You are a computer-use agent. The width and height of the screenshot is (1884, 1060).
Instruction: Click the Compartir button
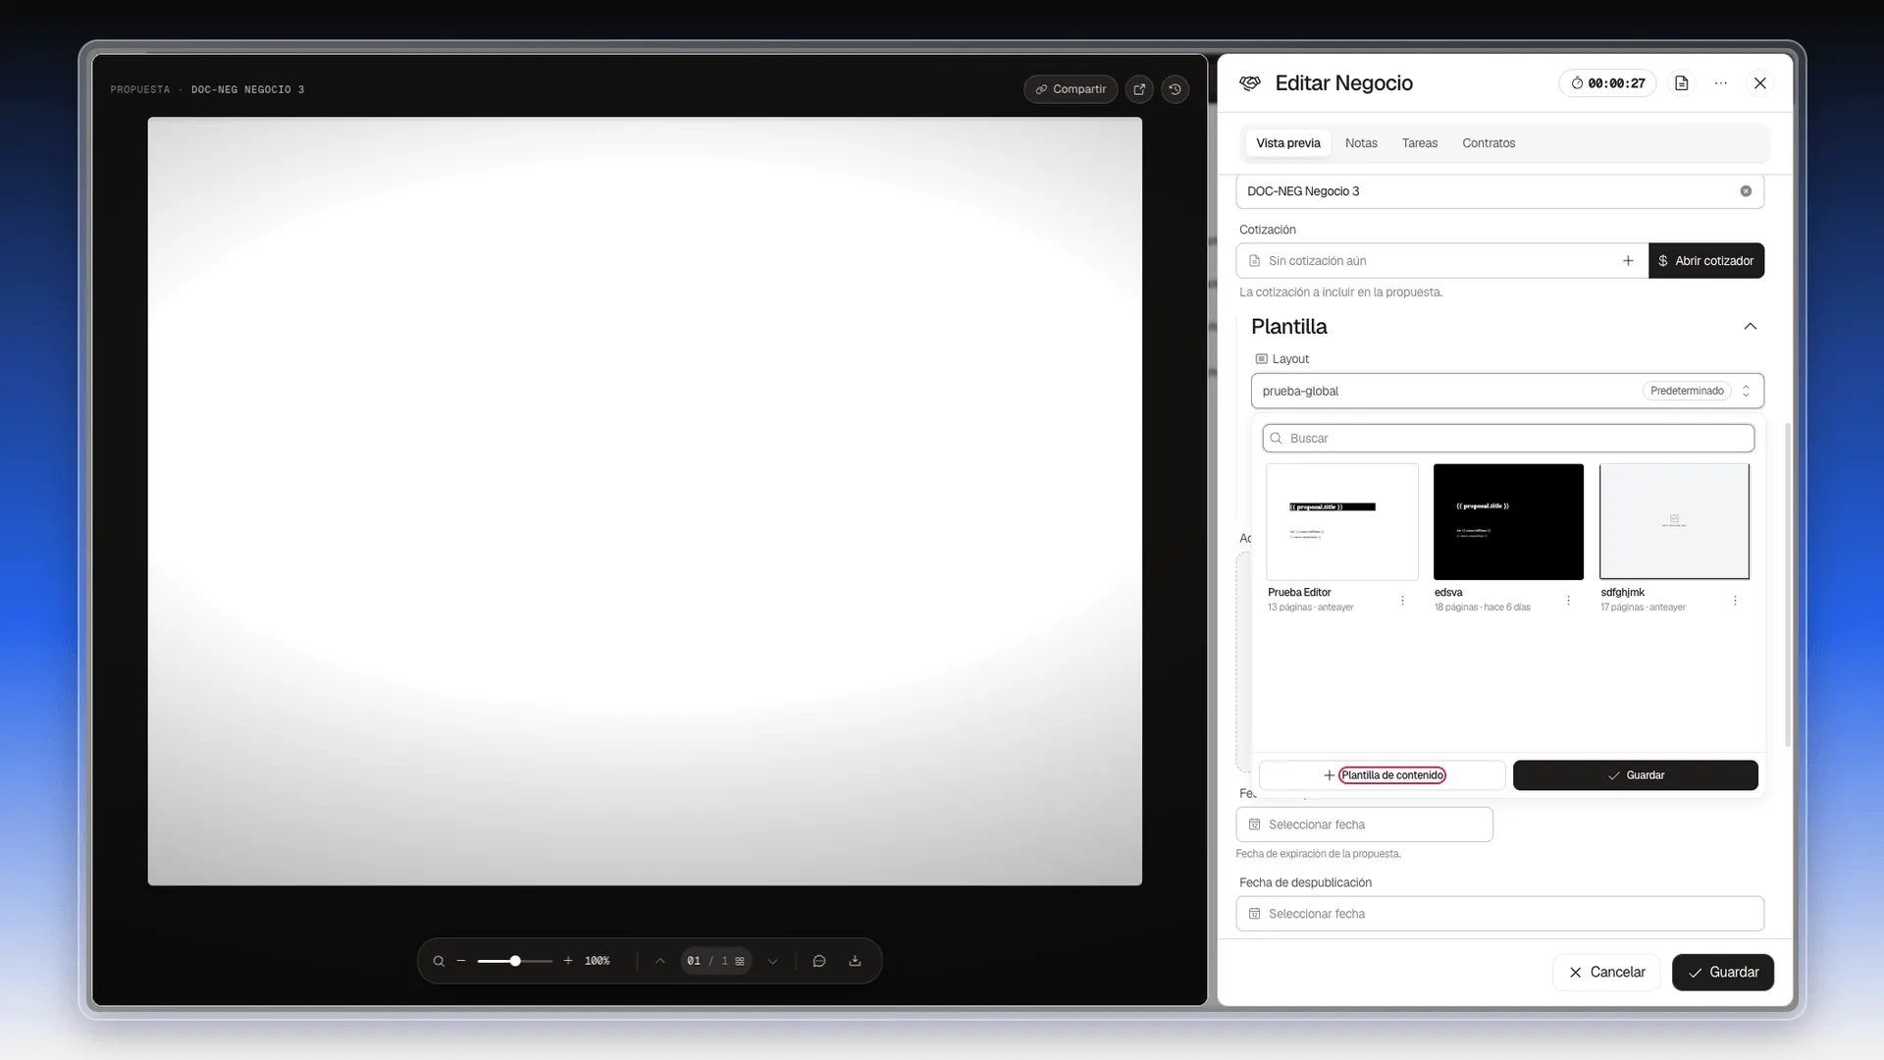1071,89
